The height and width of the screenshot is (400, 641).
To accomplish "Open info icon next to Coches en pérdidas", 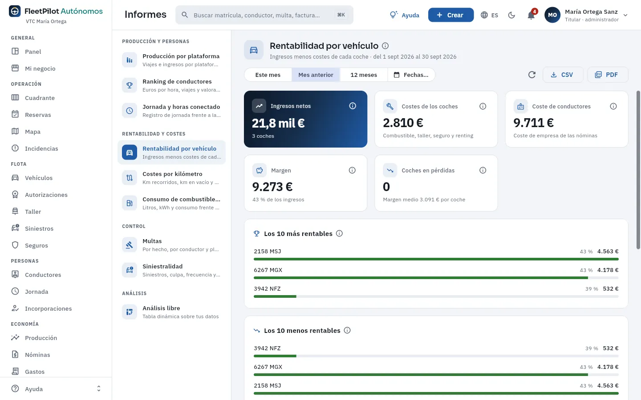I will (483, 170).
